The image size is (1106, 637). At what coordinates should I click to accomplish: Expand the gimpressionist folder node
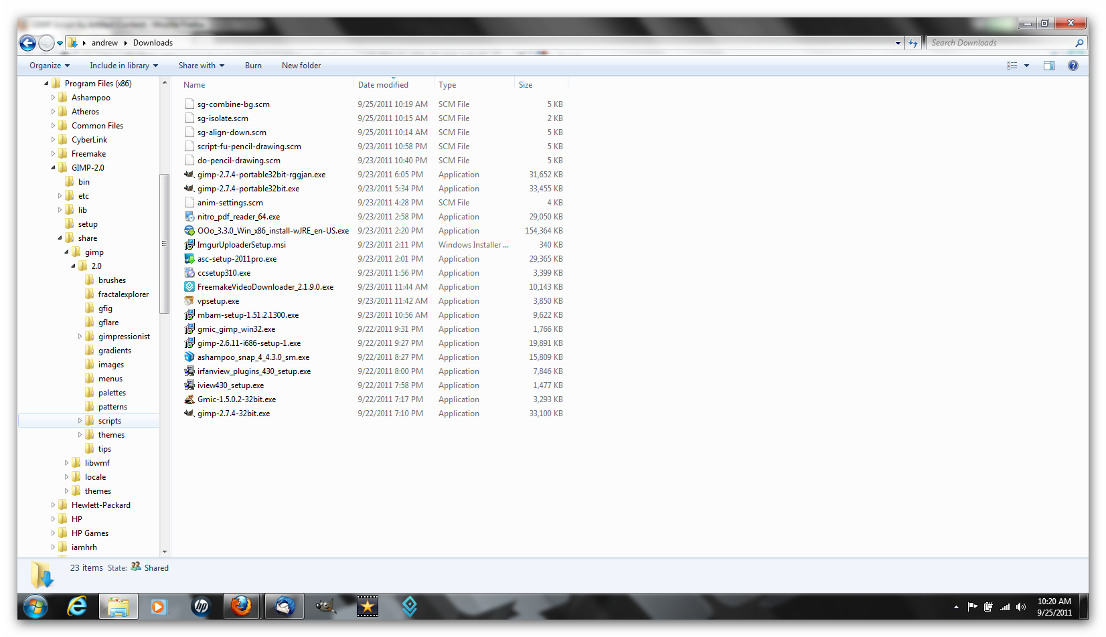pyautogui.click(x=80, y=337)
